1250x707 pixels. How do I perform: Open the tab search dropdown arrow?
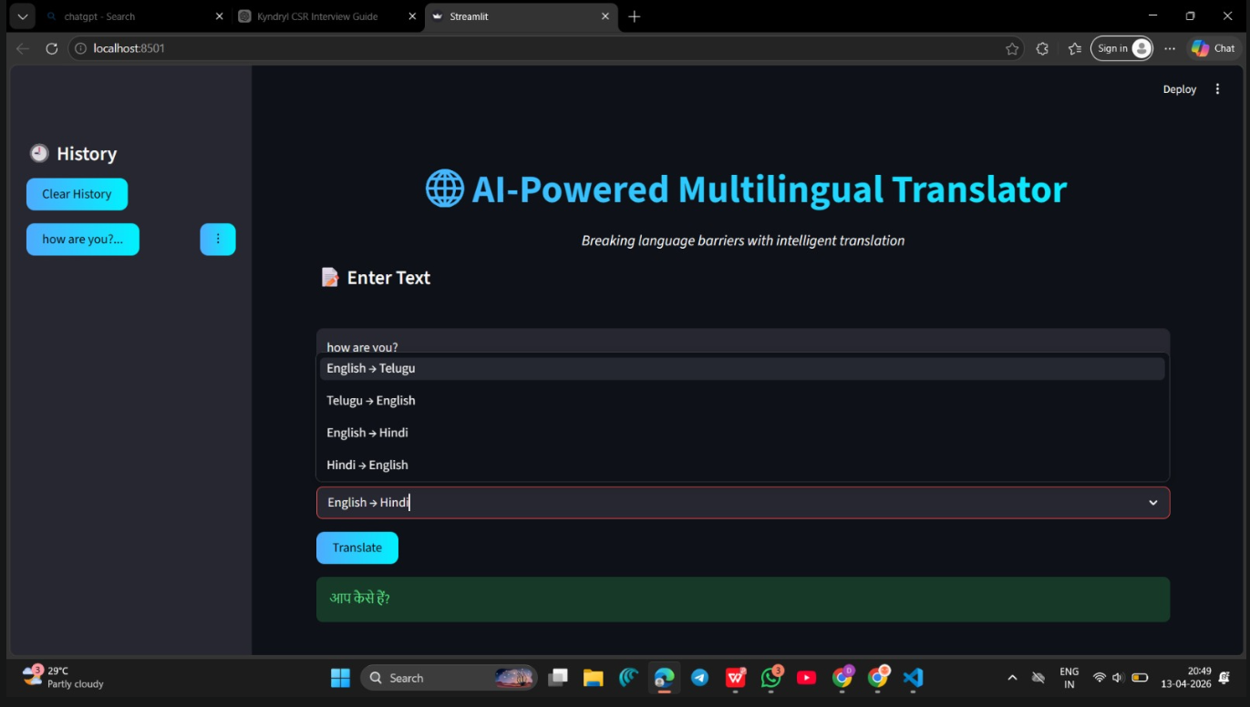click(22, 16)
